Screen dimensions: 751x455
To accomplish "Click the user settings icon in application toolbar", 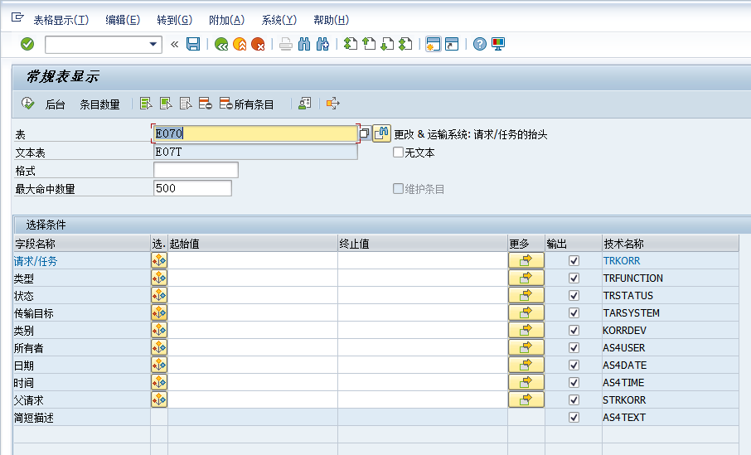I will pyautogui.click(x=304, y=104).
